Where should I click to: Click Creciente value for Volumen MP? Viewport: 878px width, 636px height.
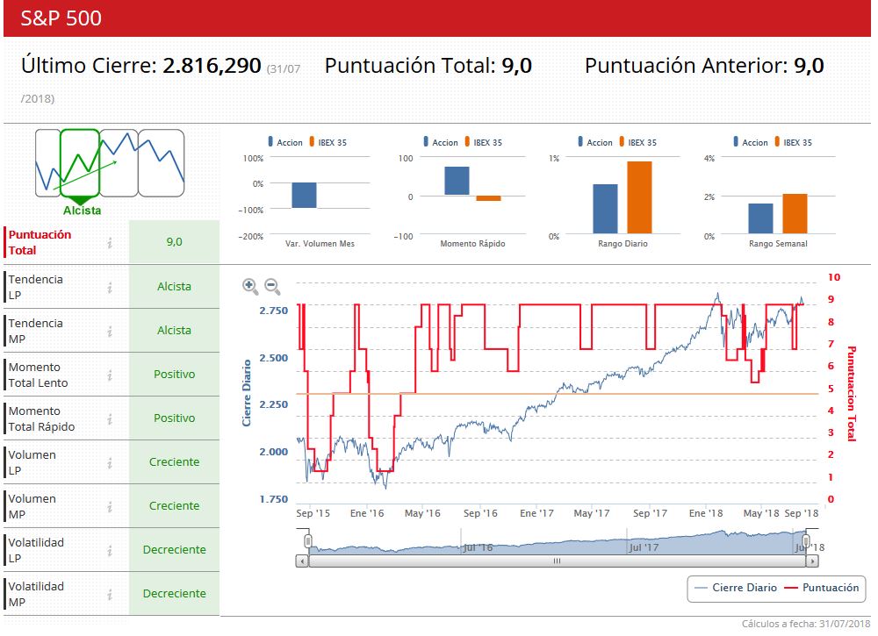tap(174, 505)
